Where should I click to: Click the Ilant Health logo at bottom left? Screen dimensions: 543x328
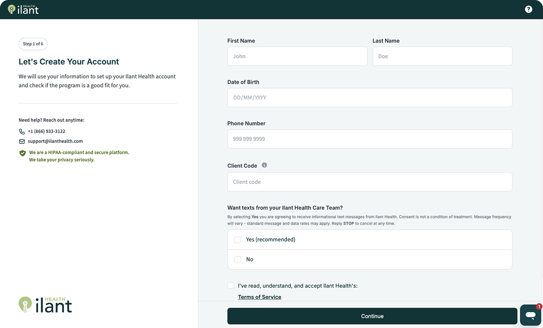[45, 305]
